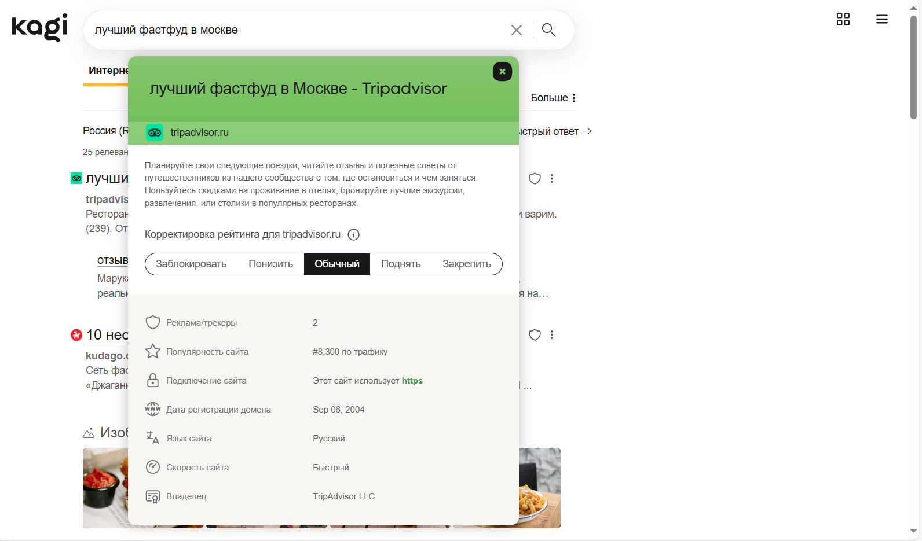Image resolution: width=922 pixels, height=541 pixels.
Task: Click the owner certificate icon
Action: point(153,496)
